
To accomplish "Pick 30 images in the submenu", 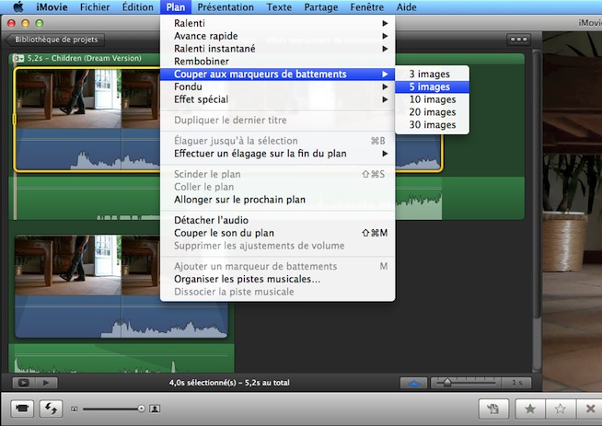I will [432, 125].
